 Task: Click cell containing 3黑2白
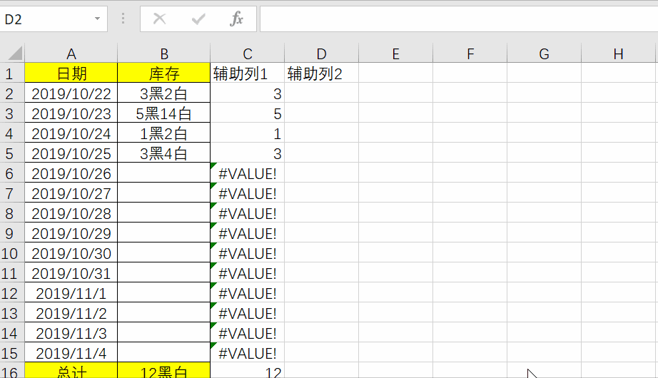point(164,93)
